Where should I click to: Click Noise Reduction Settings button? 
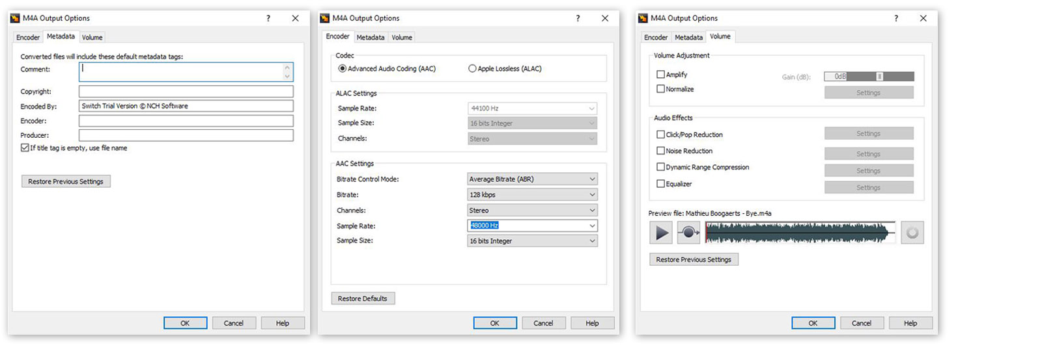point(869,154)
